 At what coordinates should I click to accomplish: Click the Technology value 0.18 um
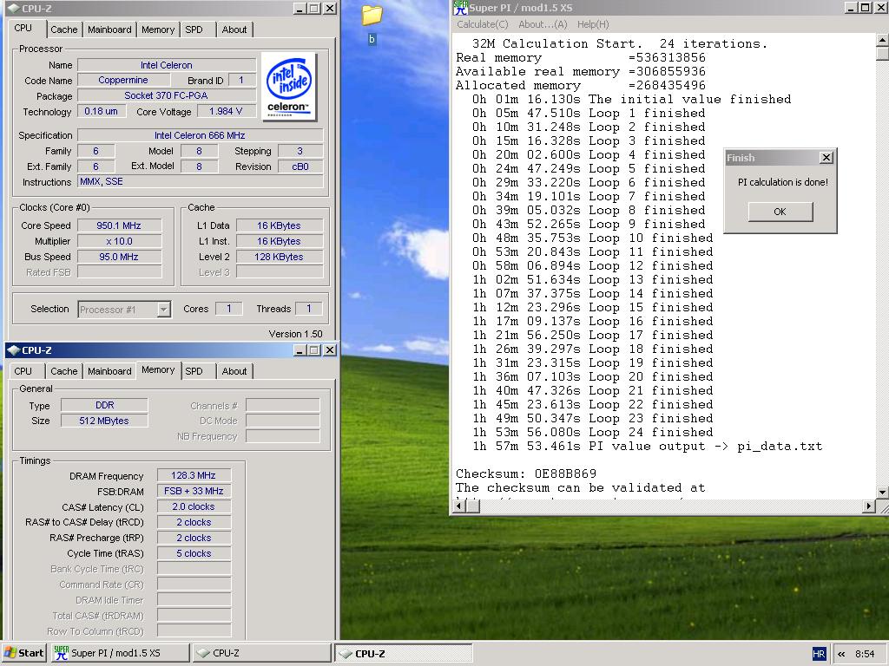(101, 111)
